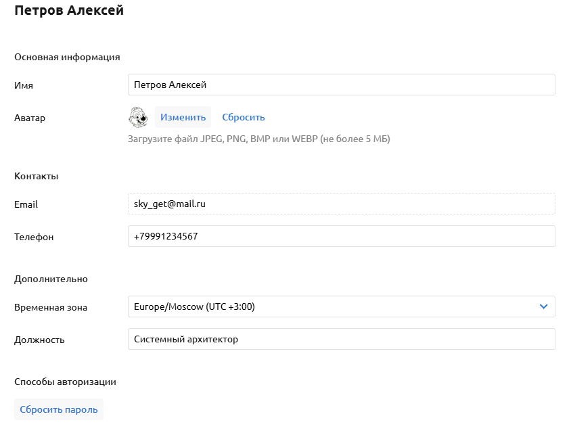Click into the Телефон input field

tap(341, 236)
